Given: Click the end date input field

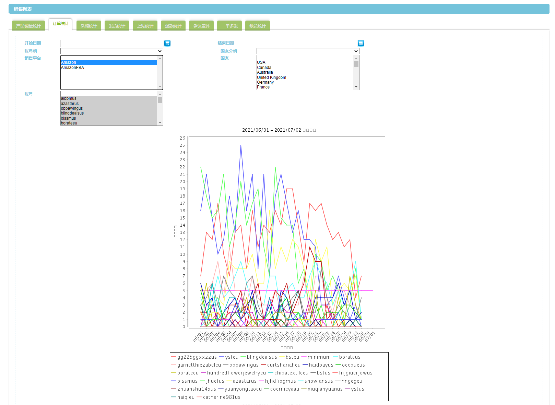Looking at the screenshot, I should [x=305, y=43].
